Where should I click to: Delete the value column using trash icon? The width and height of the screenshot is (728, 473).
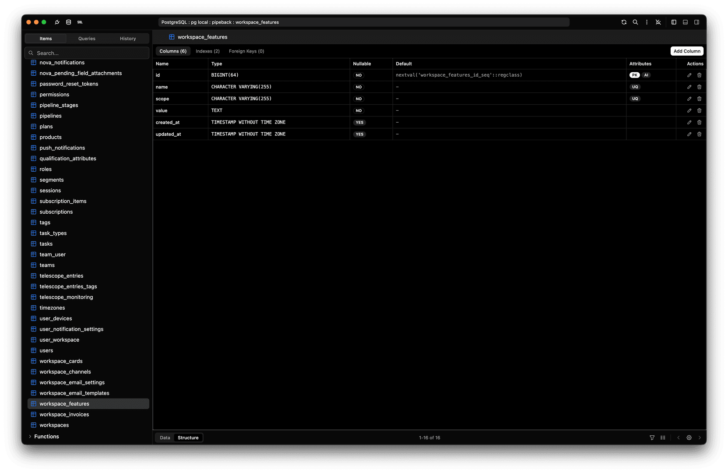[699, 111]
